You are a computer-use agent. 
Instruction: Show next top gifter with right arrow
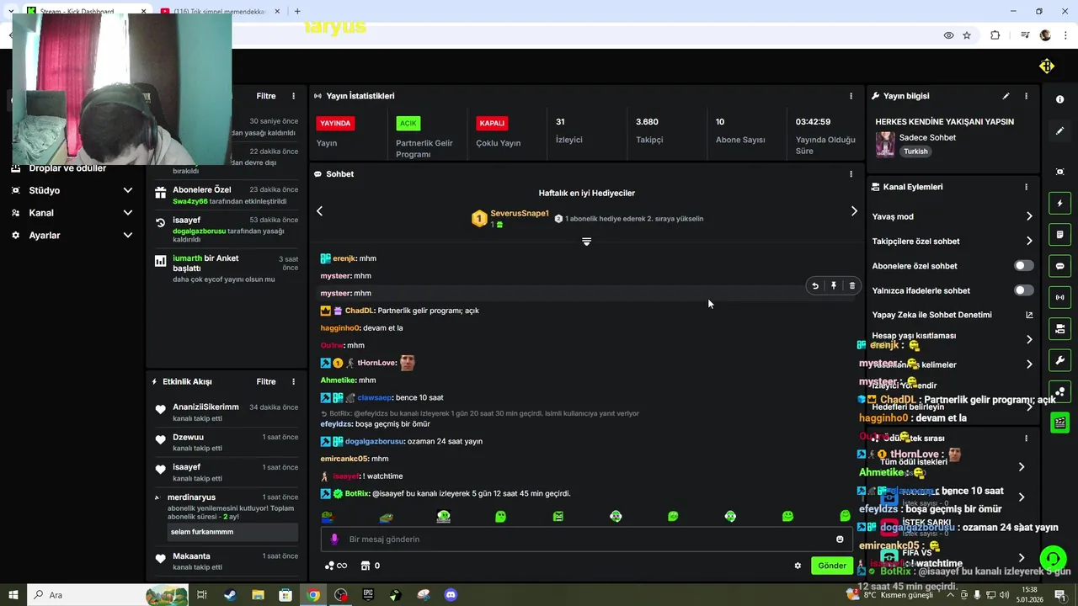[854, 211]
